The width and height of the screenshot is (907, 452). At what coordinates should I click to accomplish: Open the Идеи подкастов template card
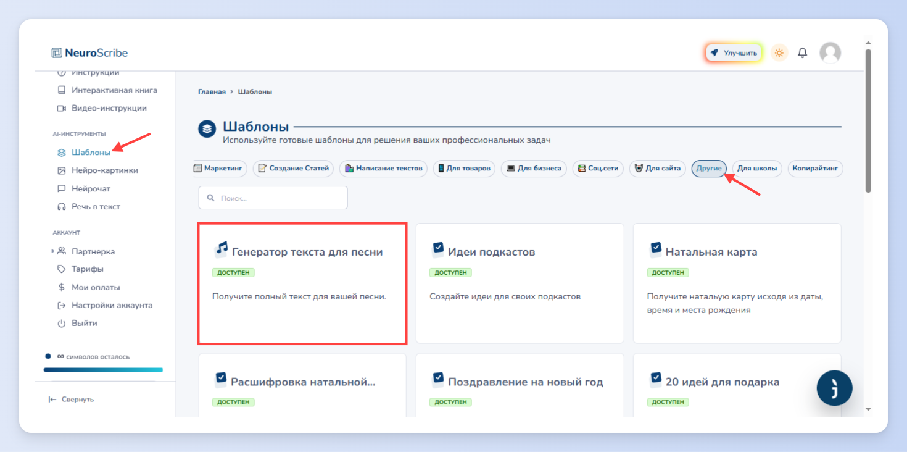pos(520,283)
